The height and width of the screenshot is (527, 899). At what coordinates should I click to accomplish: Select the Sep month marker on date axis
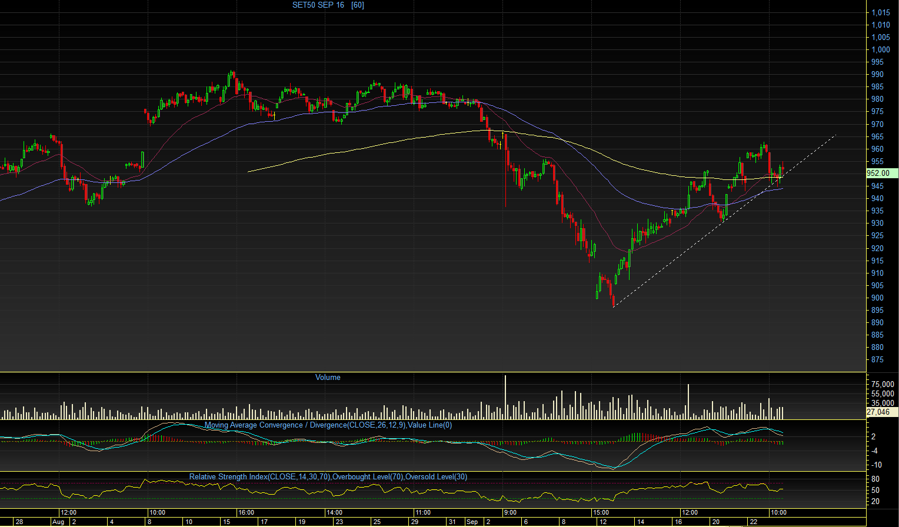[x=472, y=522]
